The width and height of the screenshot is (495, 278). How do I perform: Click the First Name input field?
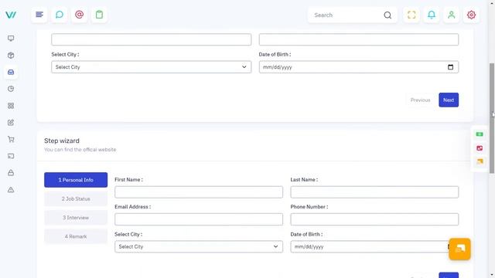coord(199,192)
